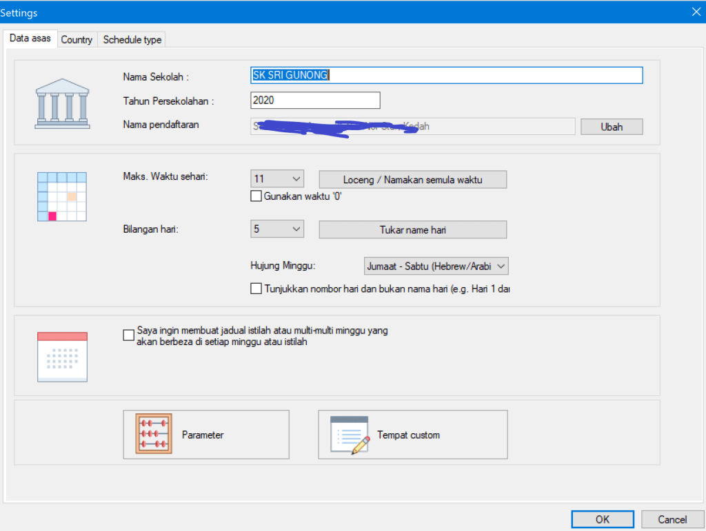Click the notepad pencil icon on Tempat custom

[350, 435]
